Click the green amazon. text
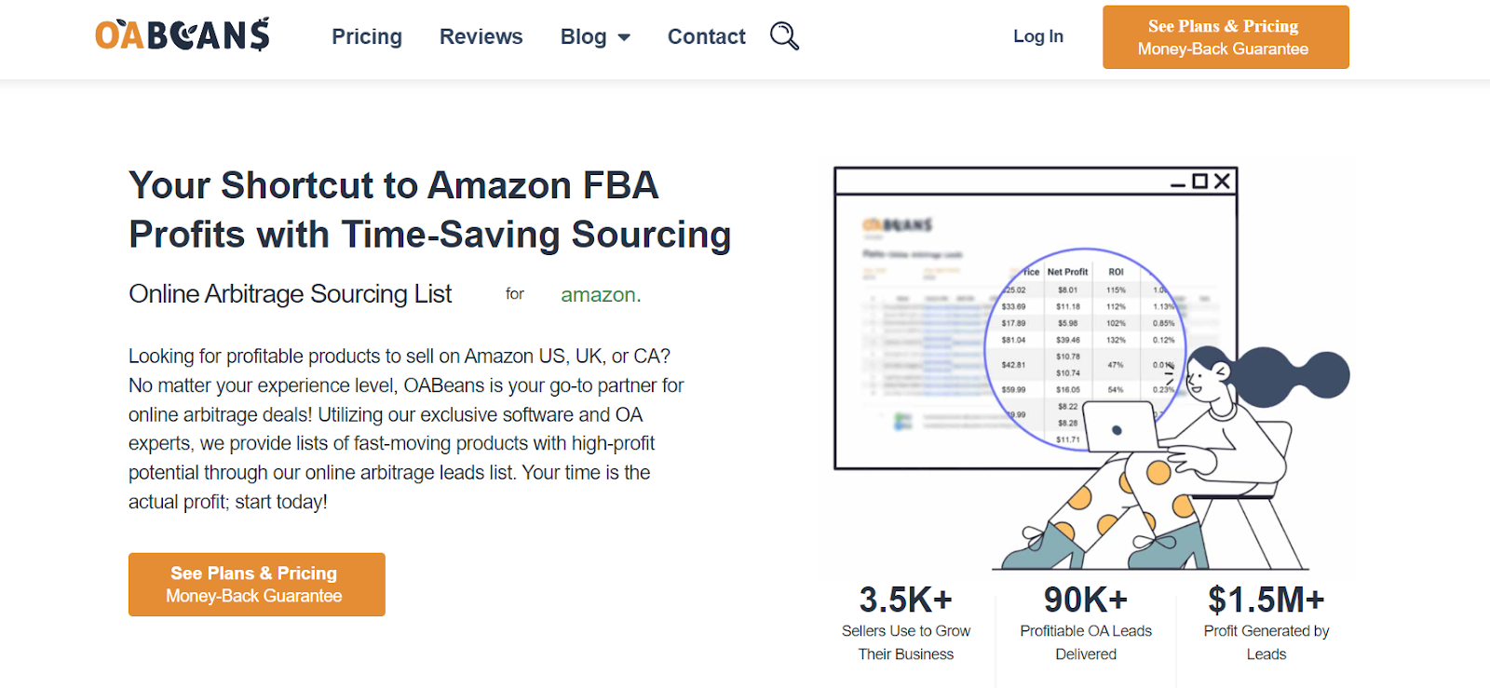This screenshot has height=688, width=1490. 601,294
